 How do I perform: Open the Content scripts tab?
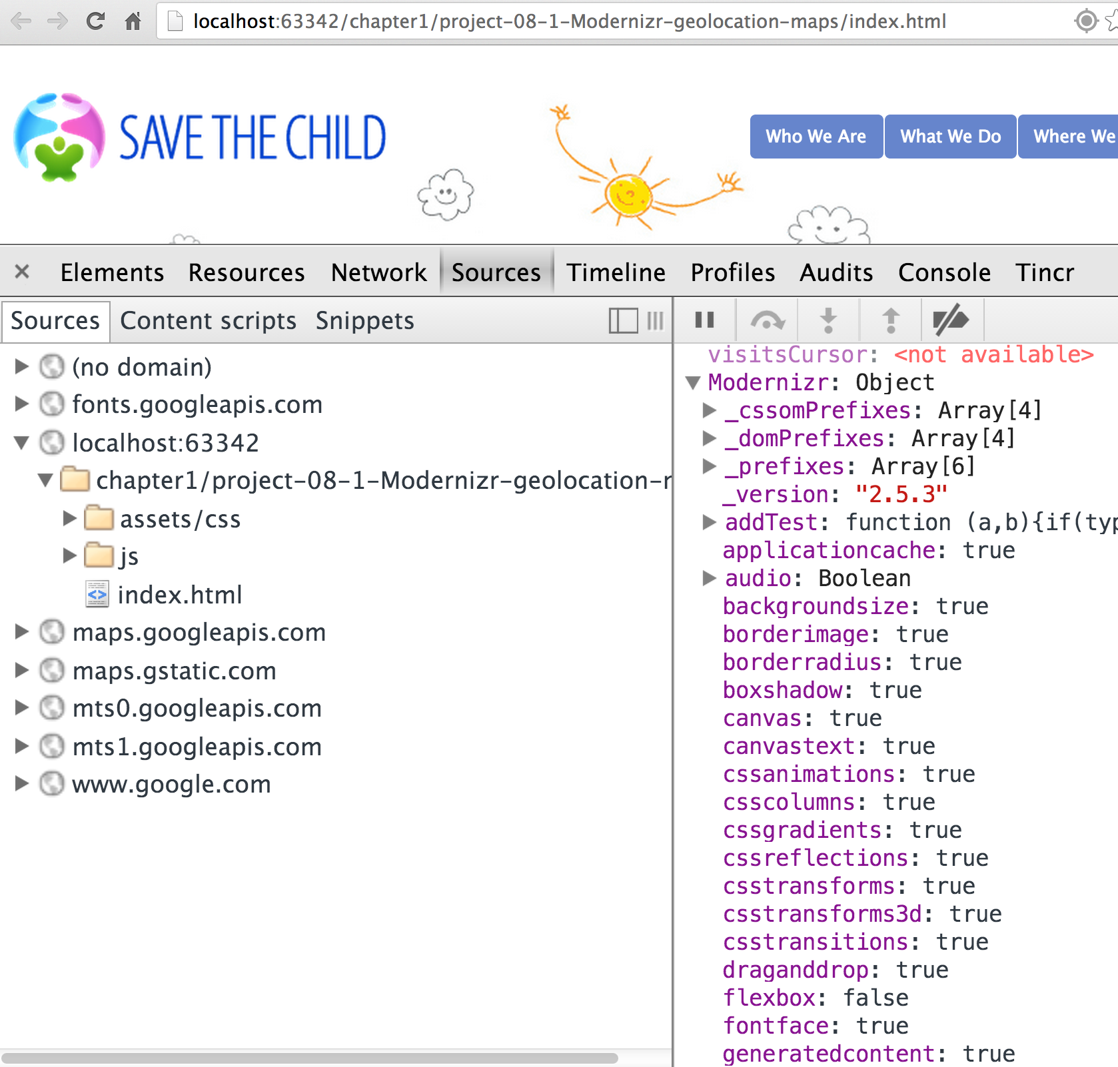coord(208,321)
